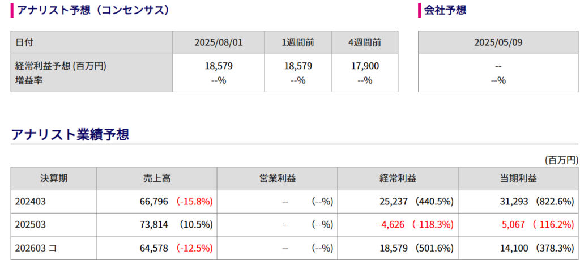580x260 pixels.
Task: Click the red -4,626 ordinary profit value
Action: pyautogui.click(x=393, y=224)
